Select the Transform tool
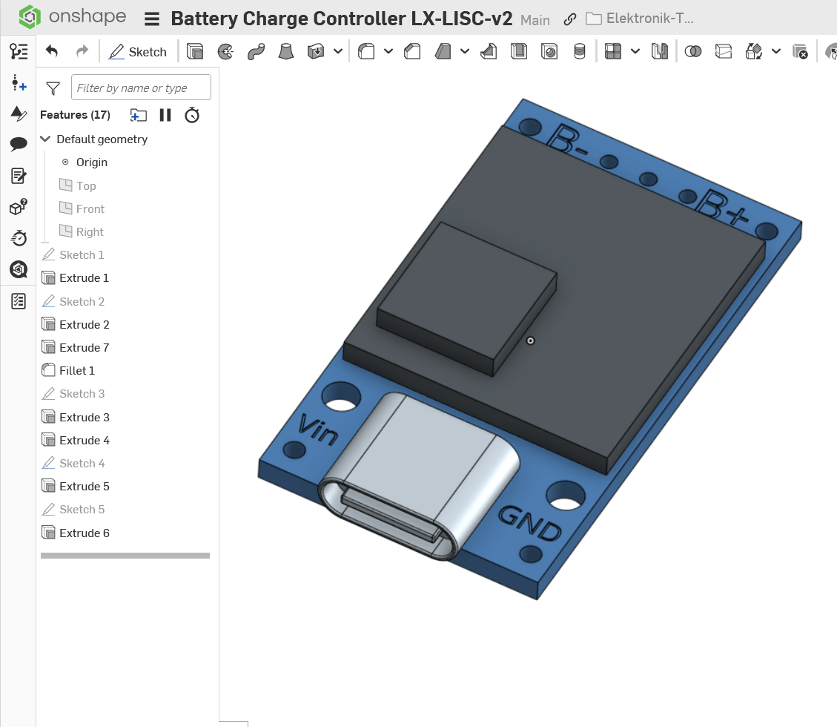The image size is (837, 727). (x=754, y=52)
